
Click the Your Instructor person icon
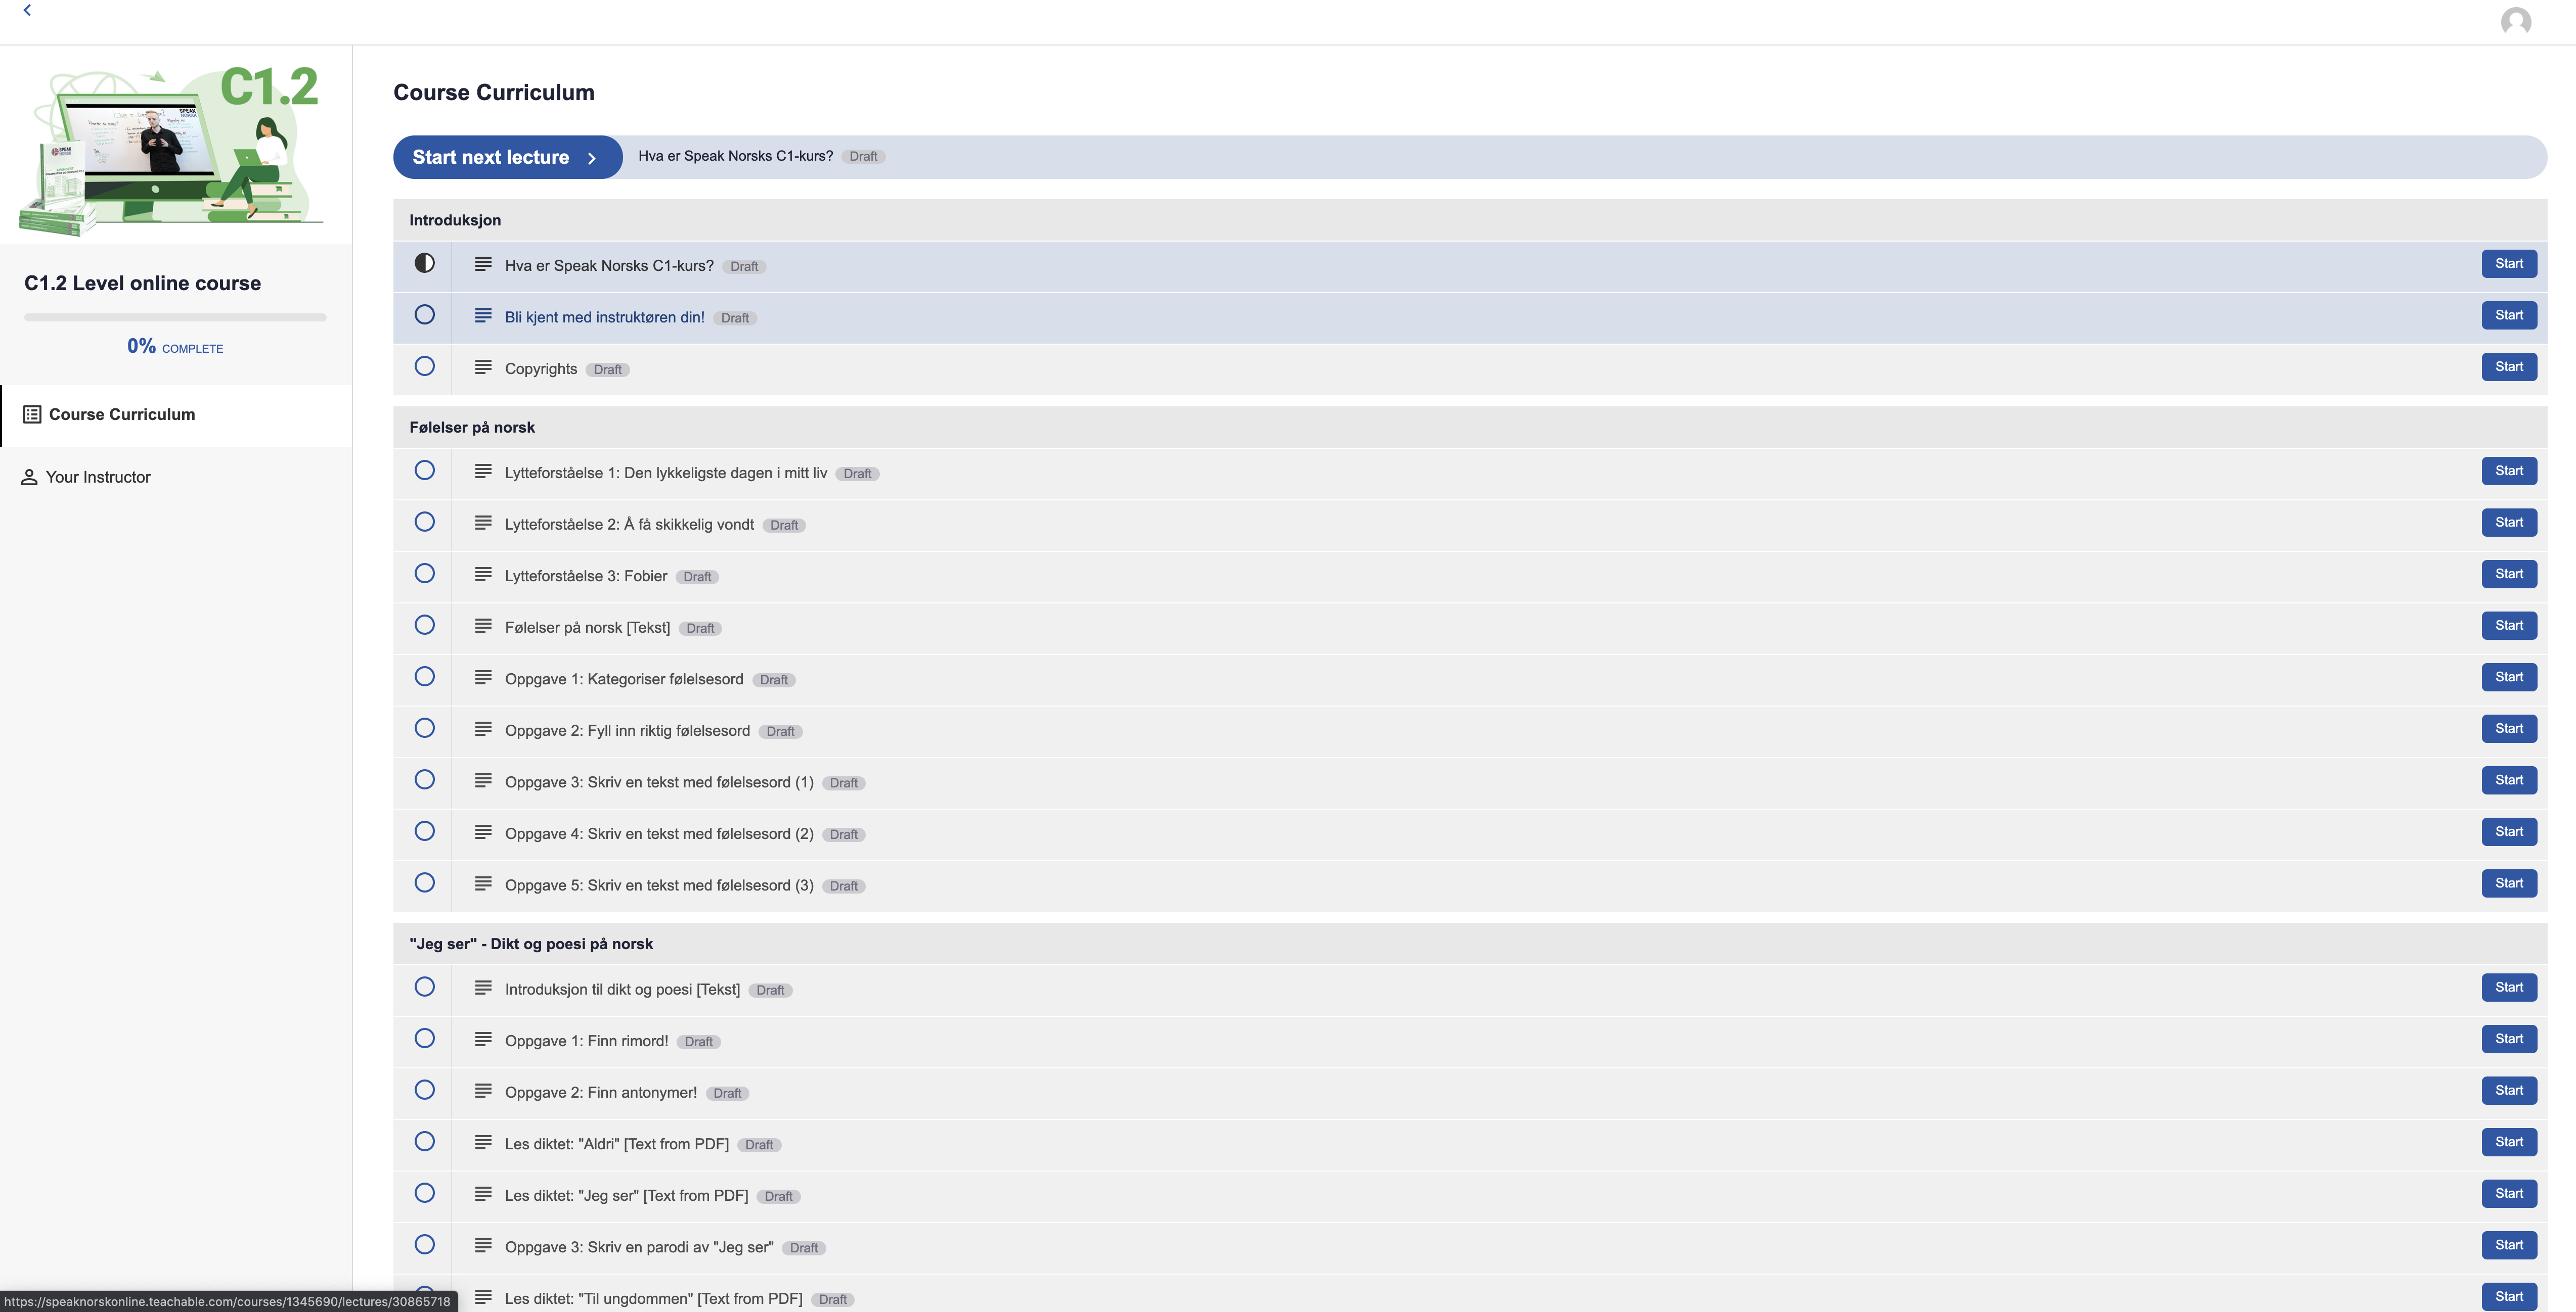pos(29,477)
